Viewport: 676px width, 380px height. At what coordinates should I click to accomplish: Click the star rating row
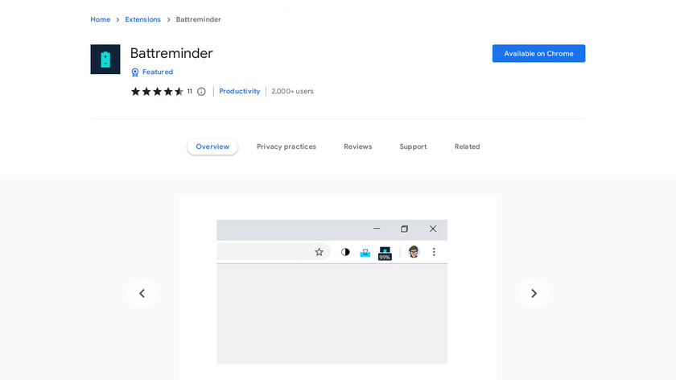pos(158,92)
